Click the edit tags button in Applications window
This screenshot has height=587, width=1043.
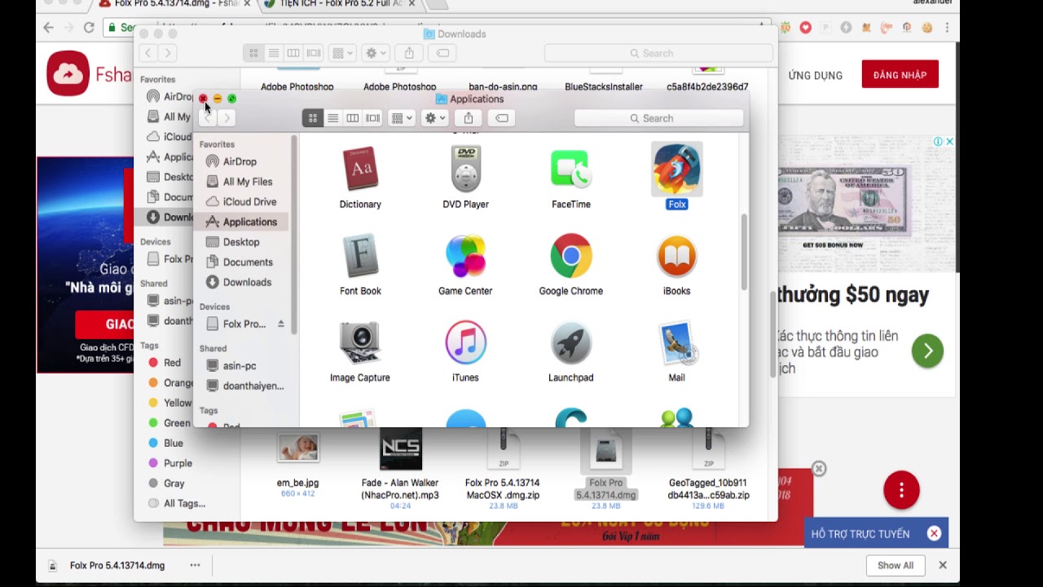tap(502, 118)
